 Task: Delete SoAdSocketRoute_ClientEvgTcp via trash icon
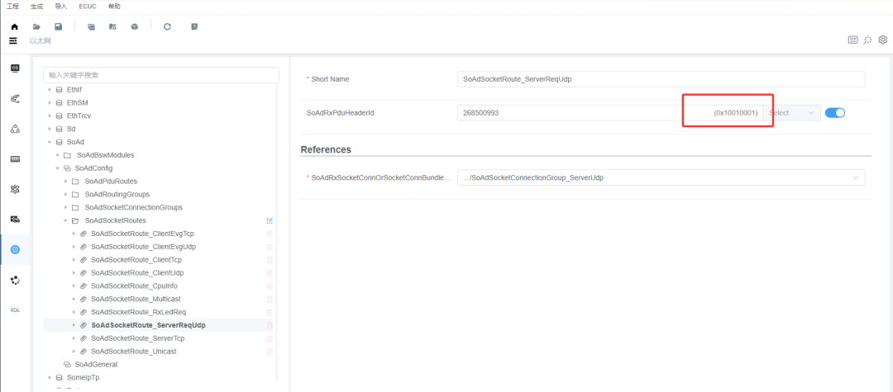click(x=270, y=234)
